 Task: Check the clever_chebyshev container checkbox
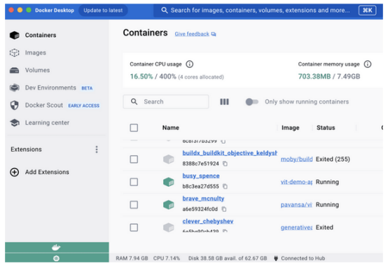pyautogui.click(x=134, y=227)
